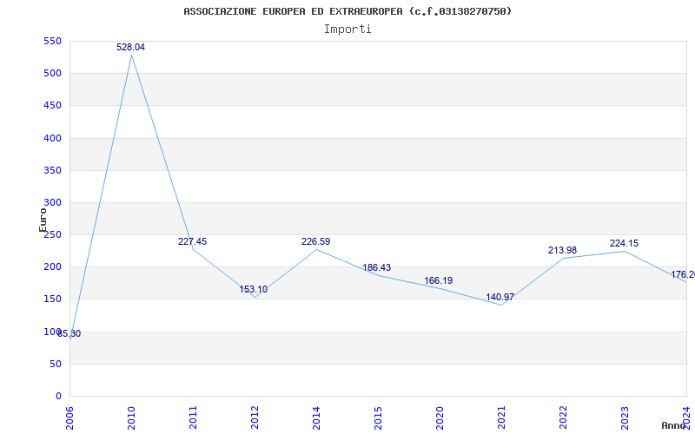
Task: Select the 213.98 data label
Action: [x=562, y=250]
